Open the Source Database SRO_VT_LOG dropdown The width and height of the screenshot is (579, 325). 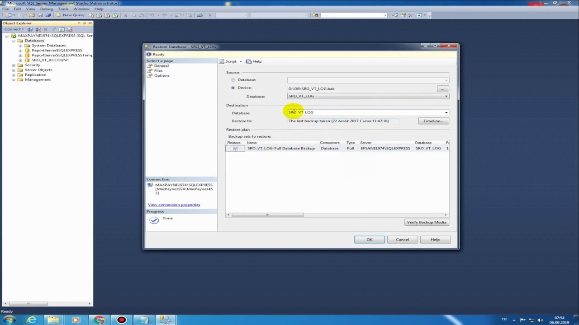coord(446,96)
